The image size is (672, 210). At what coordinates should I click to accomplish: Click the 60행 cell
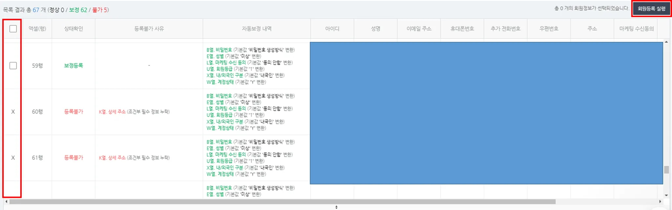(37, 112)
